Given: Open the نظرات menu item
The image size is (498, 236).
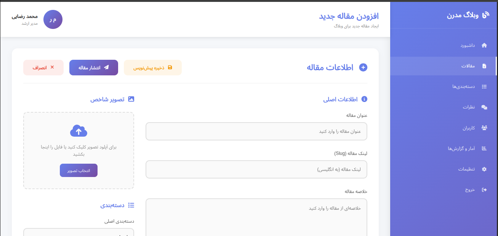Looking at the screenshot, I should tap(469, 107).
